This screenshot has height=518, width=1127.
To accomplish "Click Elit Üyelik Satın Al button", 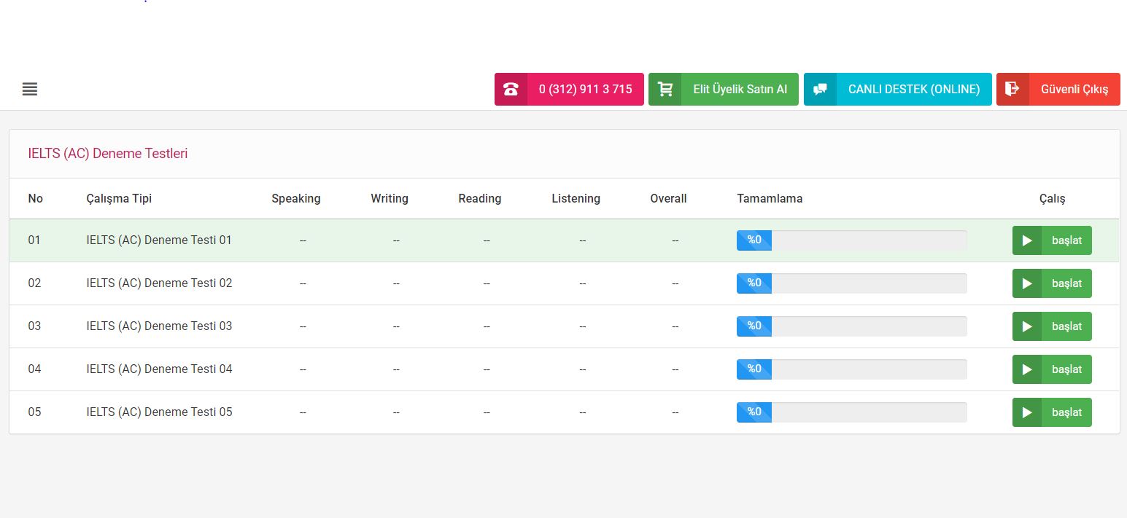I will click(x=724, y=90).
